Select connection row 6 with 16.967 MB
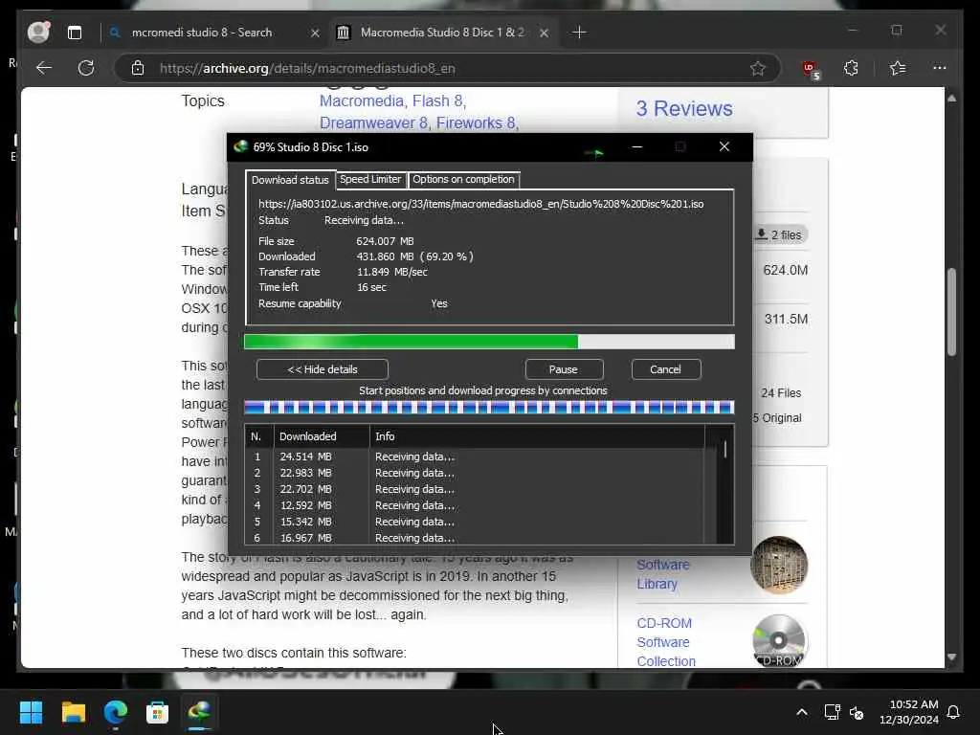 (475, 538)
